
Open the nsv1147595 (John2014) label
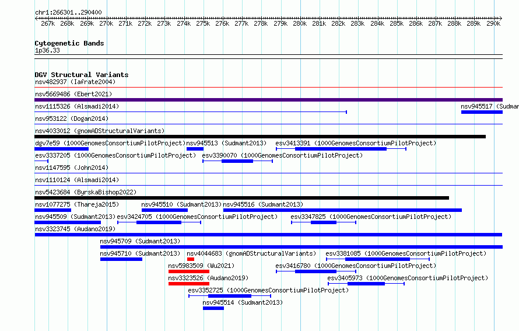click(x=72, y=168)
